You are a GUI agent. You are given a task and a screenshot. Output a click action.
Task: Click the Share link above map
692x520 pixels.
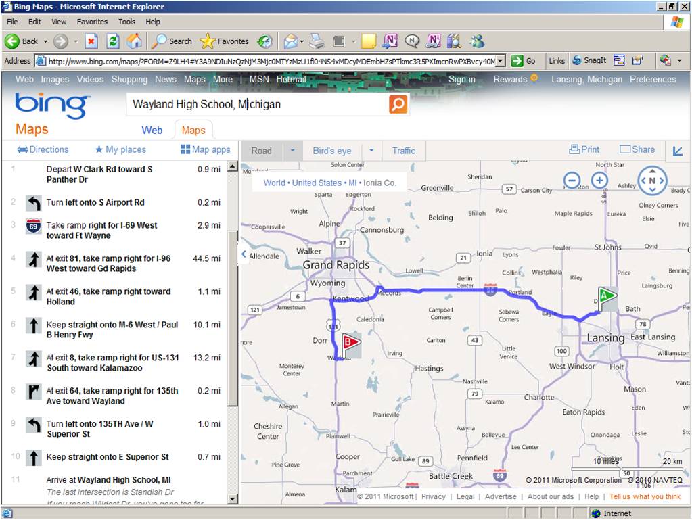[x=637, y=149]
